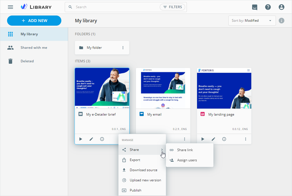292x196 pixels.
Task: Open the hamburger navigation menu
Action: pos(10,7)
